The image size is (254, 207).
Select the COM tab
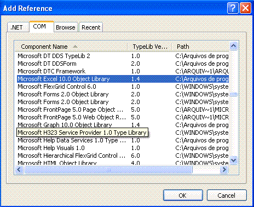42,27
